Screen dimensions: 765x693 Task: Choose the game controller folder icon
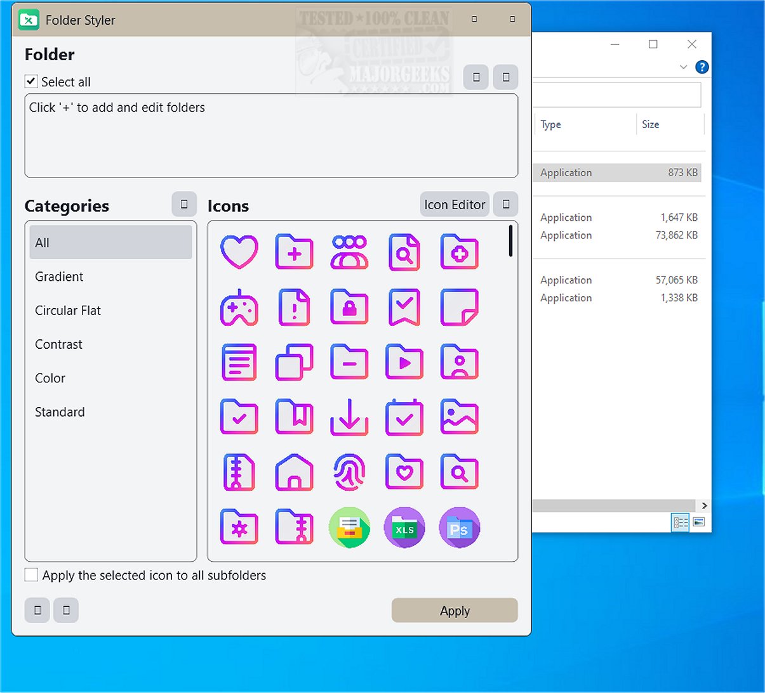[x=238, y=308]
